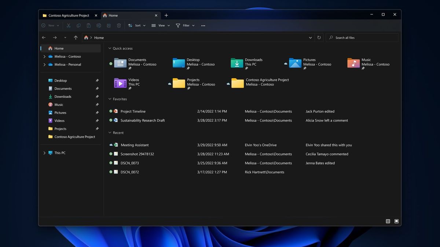
Task: Expand This PC in navigation pane
Action: pos(44,153)
